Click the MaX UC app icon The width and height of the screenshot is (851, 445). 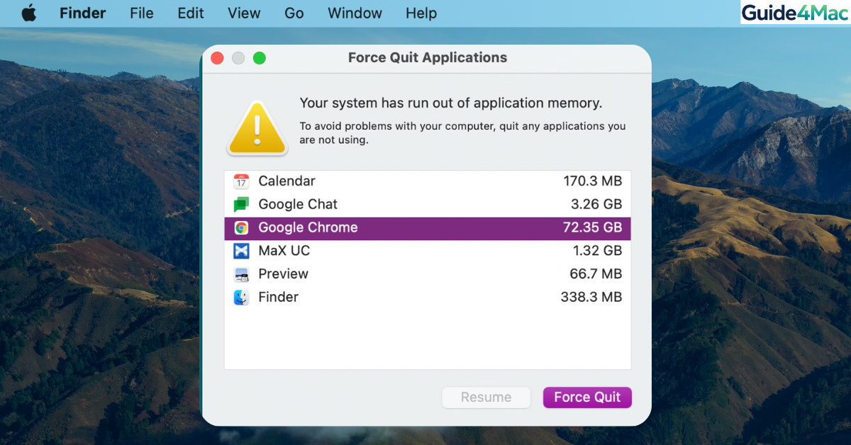241,251
